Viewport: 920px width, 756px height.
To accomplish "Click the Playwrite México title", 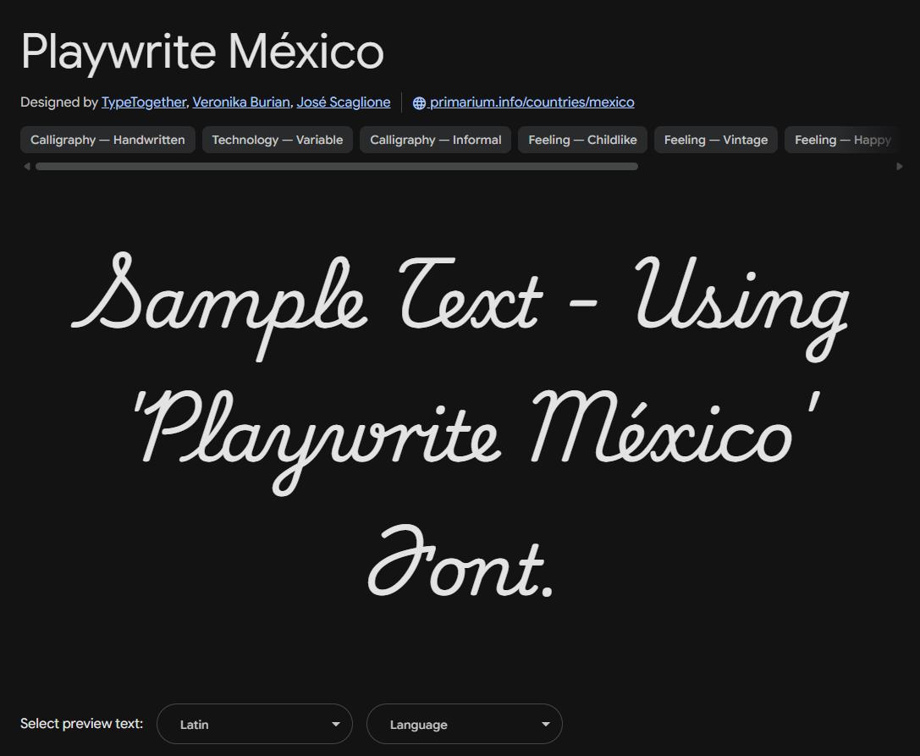I will pos(202,52).
